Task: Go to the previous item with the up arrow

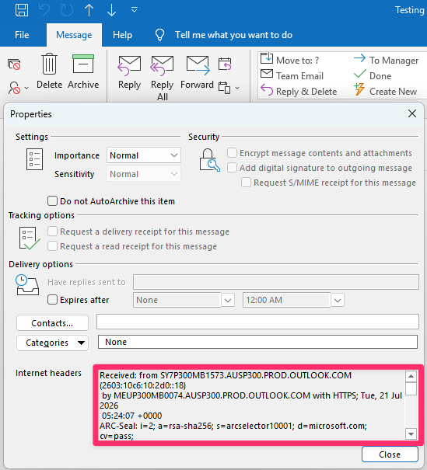Action: coord(89,10)
